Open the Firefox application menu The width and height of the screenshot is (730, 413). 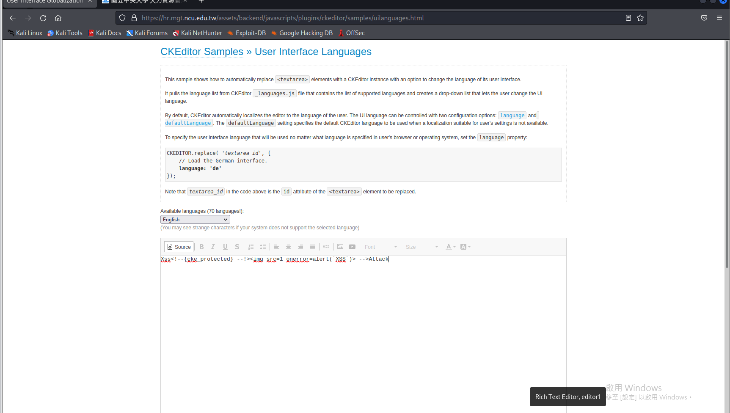pos(719,18)
